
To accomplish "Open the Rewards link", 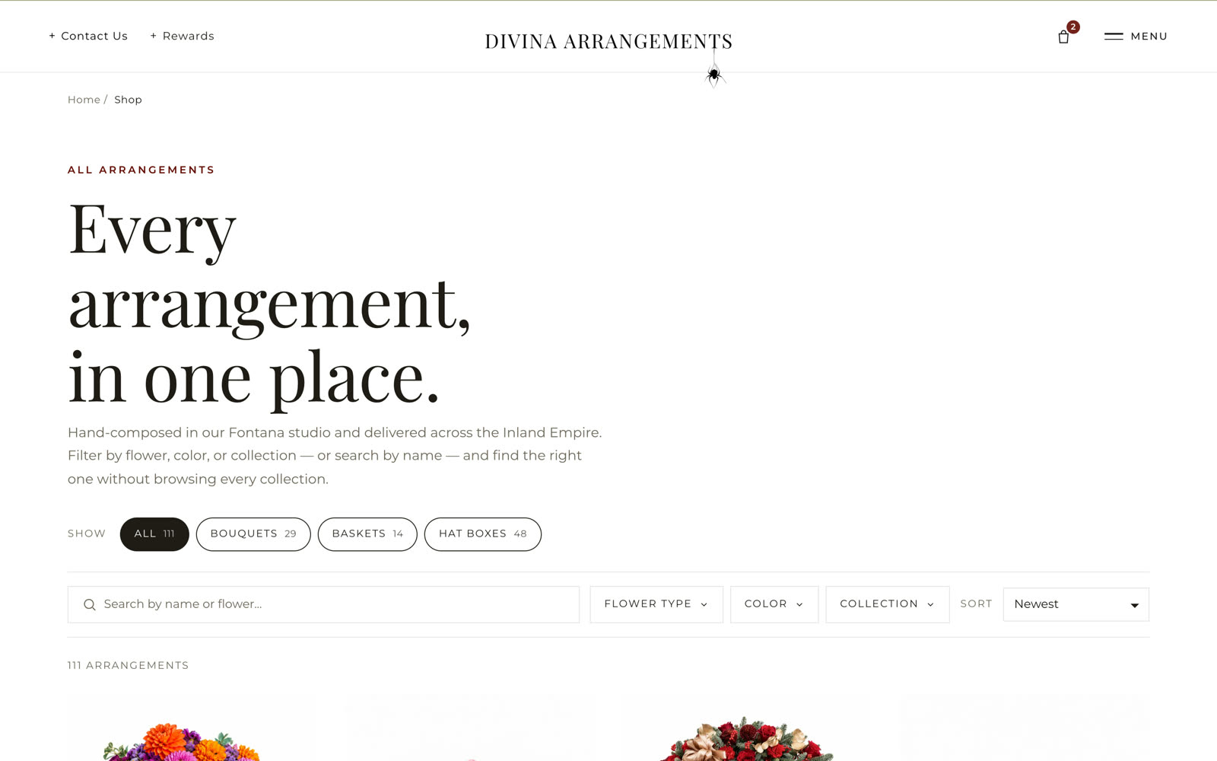I will tap(182, 36).
